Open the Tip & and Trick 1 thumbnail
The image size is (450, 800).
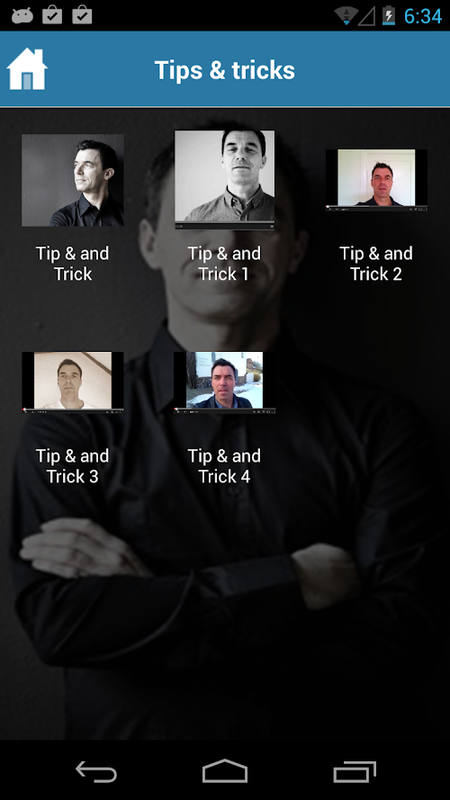click(x=224, y=180)
